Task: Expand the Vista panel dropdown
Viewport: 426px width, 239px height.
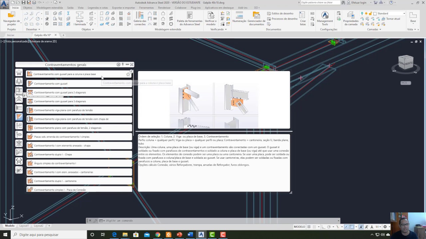Action: tap(412, 29)
